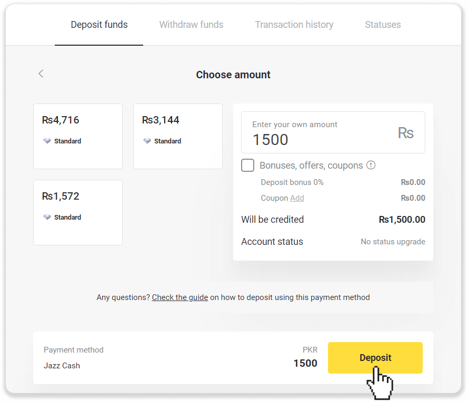Image resolution: width=468 pixels, height=403 pixels.
Task: Click the diamond icon on Rs1,572 card
Action: (x=47, y=218)
